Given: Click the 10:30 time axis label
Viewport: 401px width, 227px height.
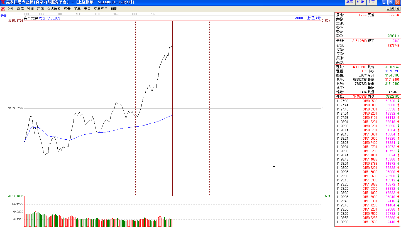Looking at the screenshot, I should pos(97,14).
